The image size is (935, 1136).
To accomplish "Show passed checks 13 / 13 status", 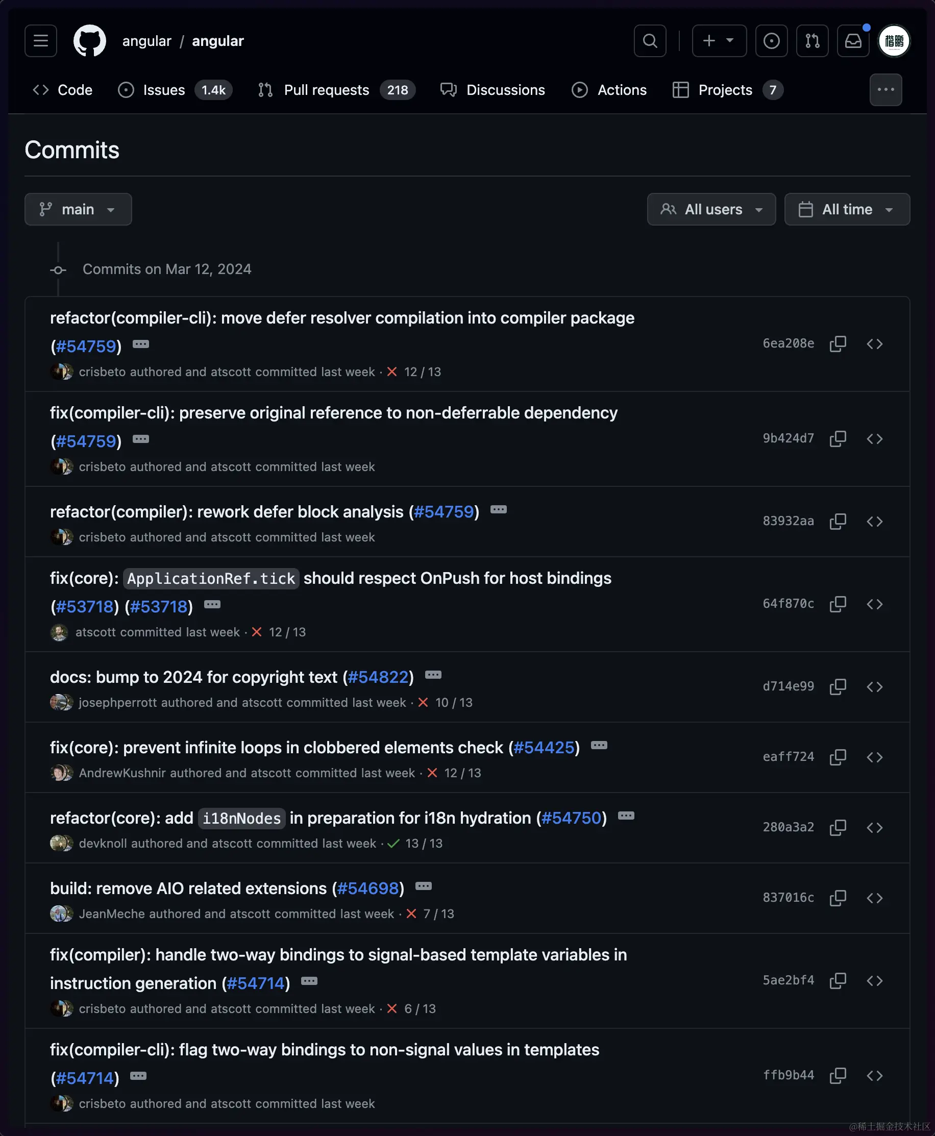I will coord(415,844).
